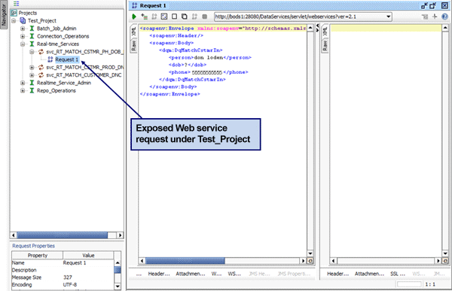The image size is (452, 291).
Task: Select Realtime_Service_Admin label in tree
Action: click(x=64, y=83)
